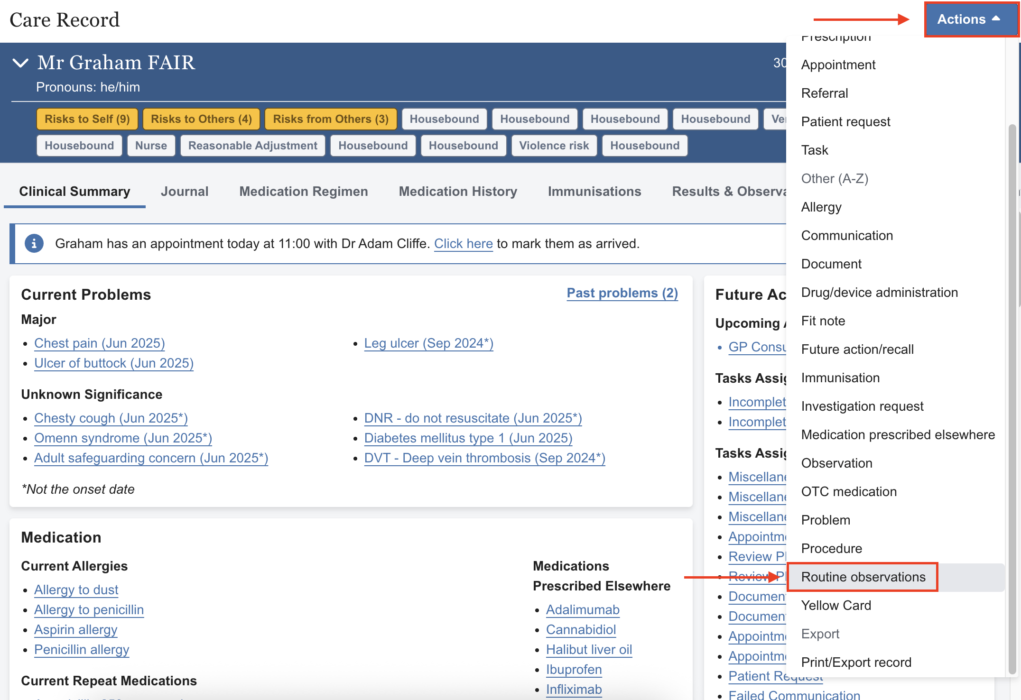Collapse the patient banner chevron

point(20,63)
